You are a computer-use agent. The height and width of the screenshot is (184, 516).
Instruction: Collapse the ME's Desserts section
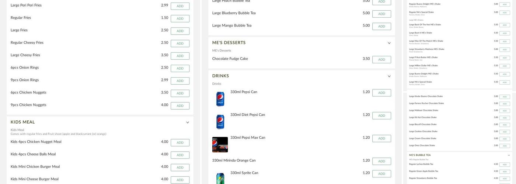pos(389,43)
